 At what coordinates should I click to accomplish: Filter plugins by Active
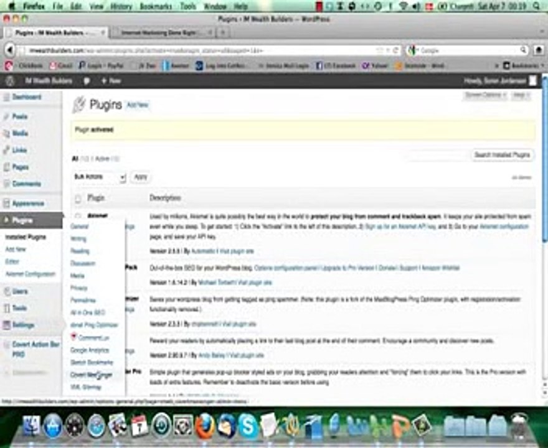[x=102, y=159]
